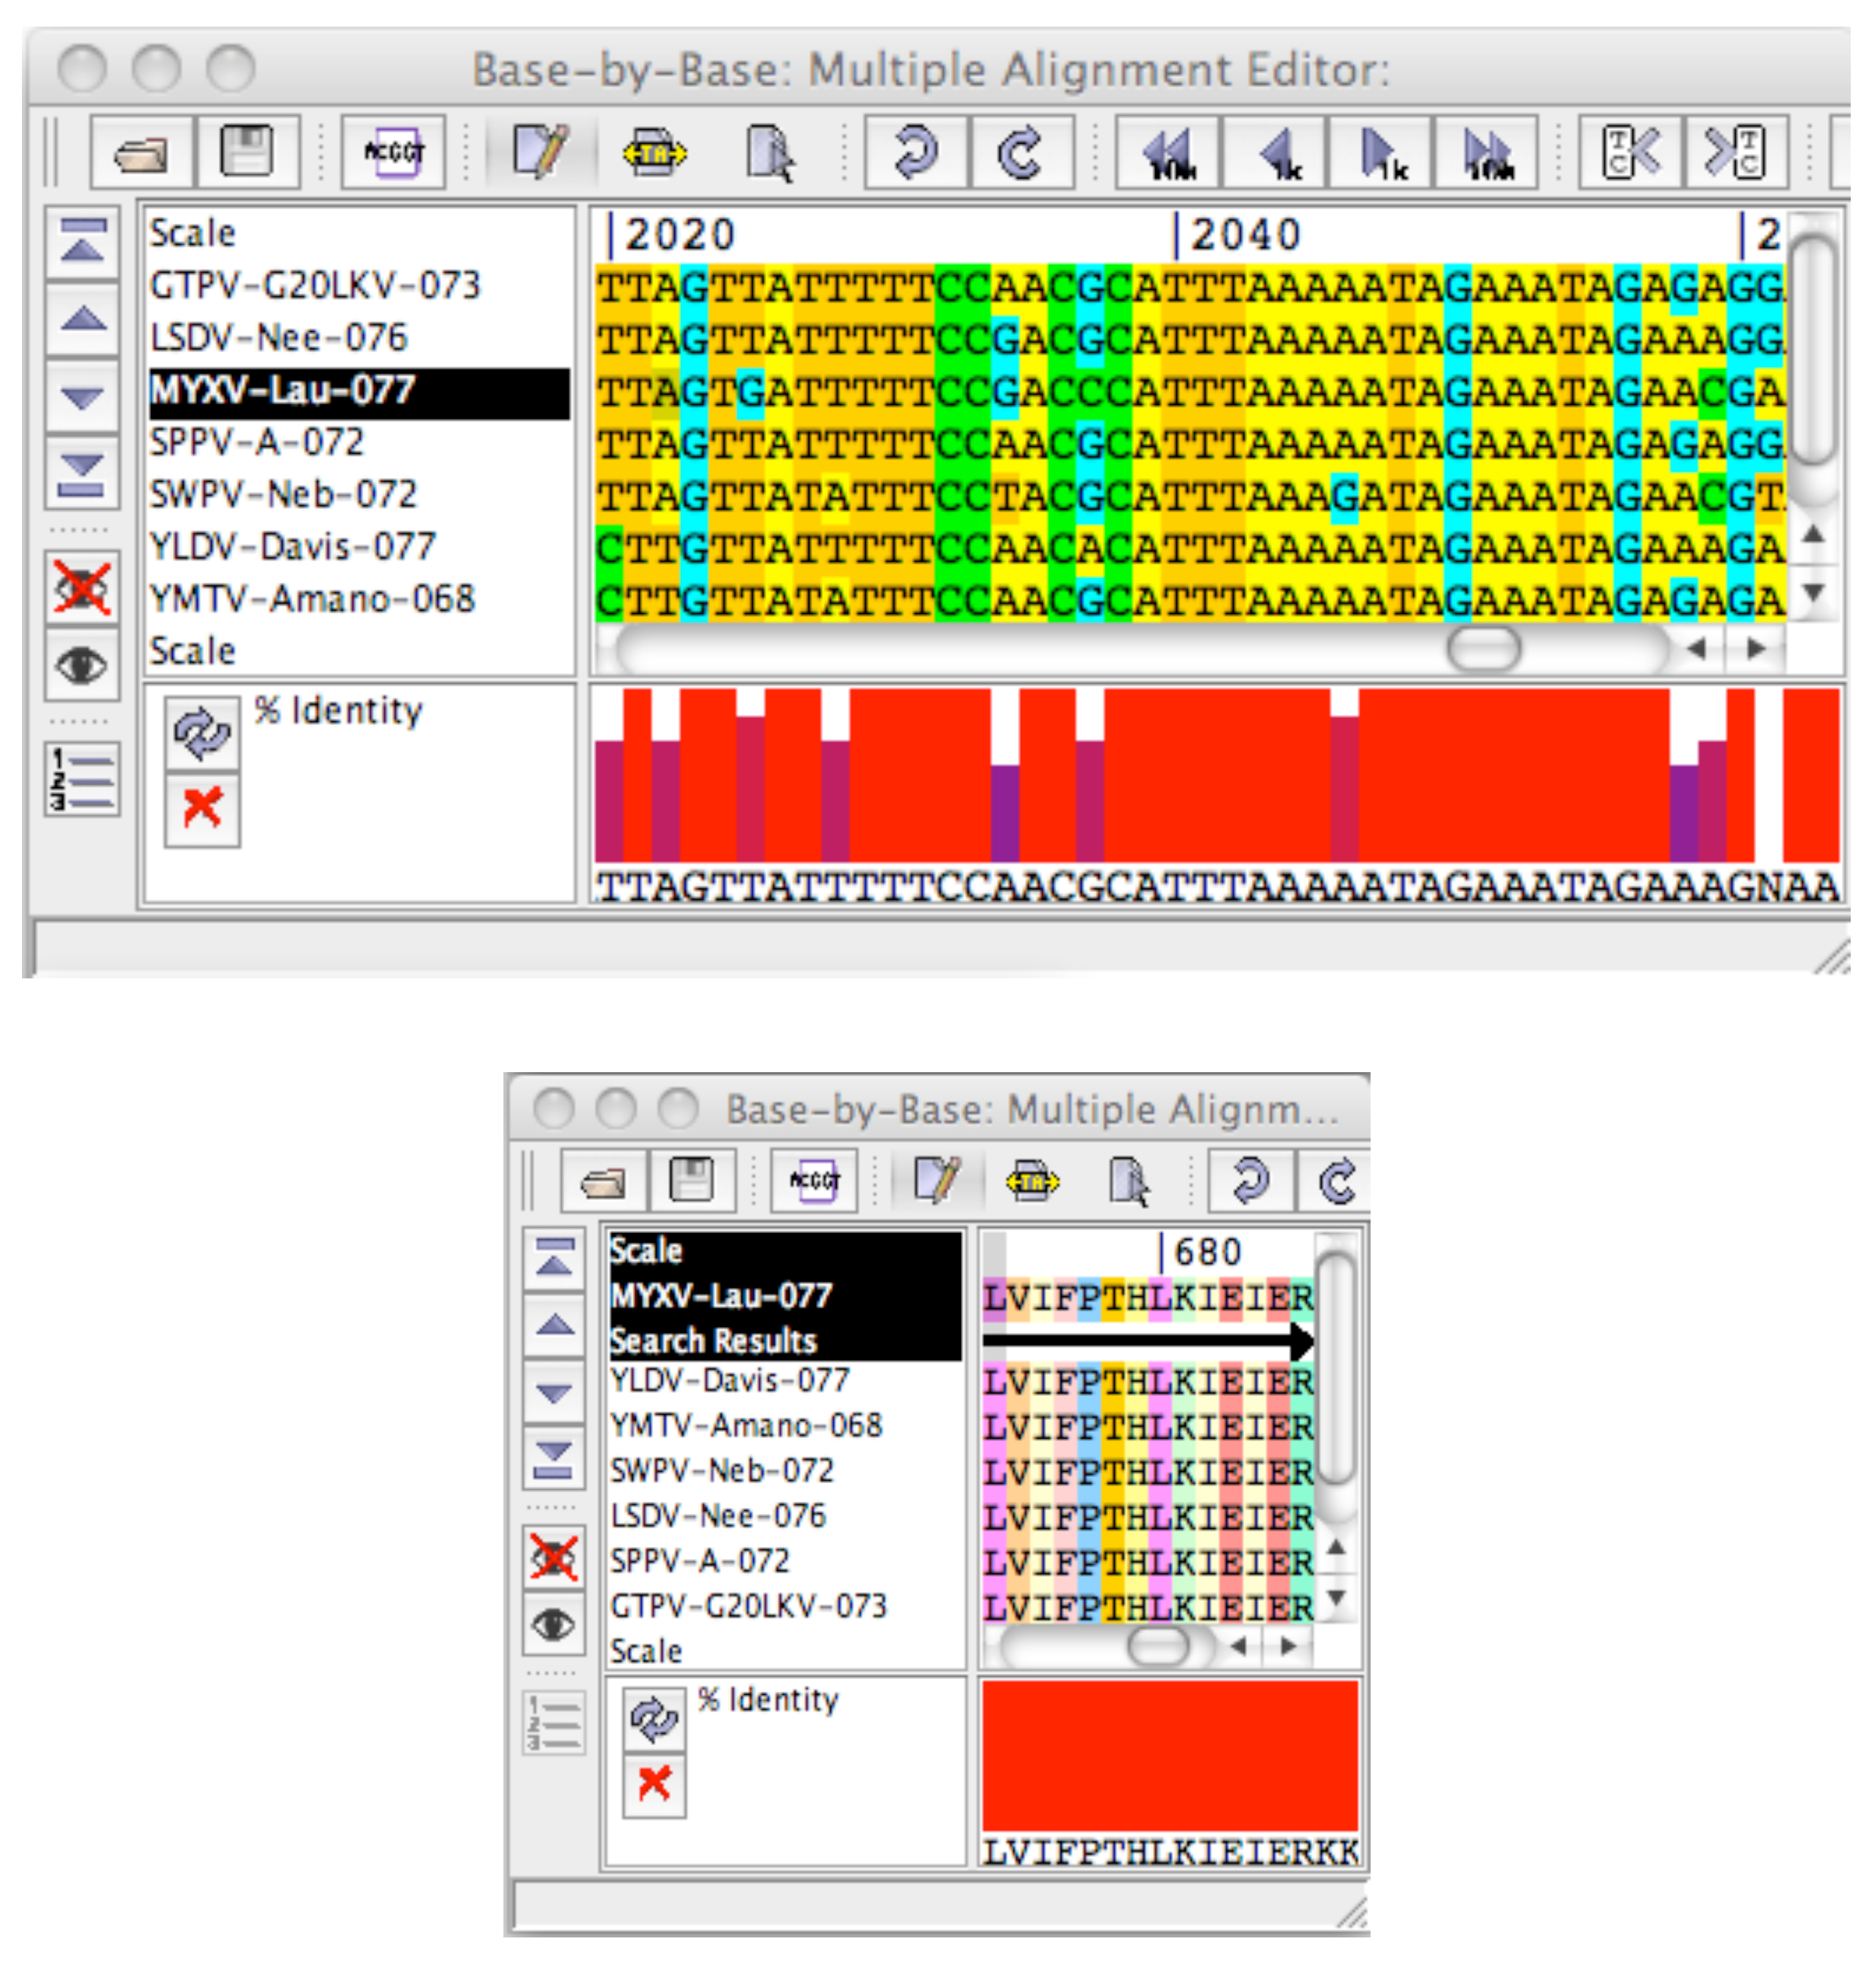Jump forward 1k bases in top window
The height and width of the screenshot is (1970, 1876).
coord(1381,153)
